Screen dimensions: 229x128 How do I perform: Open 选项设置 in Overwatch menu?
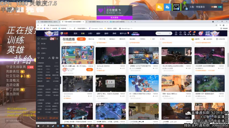[13, 85]
